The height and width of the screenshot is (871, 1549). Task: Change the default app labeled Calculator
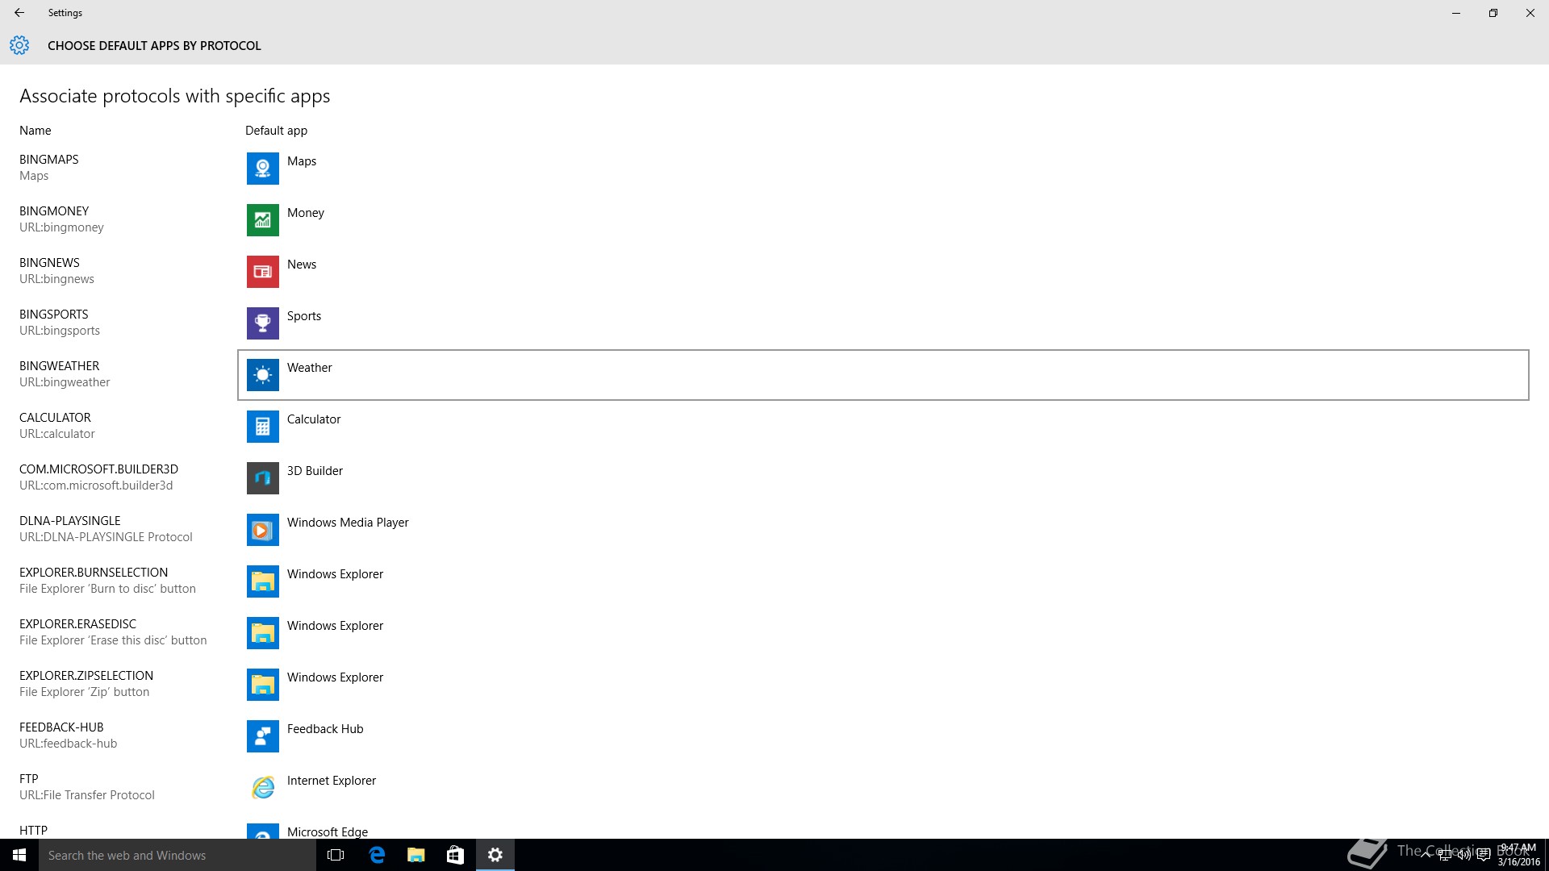(x=883, y=427)
